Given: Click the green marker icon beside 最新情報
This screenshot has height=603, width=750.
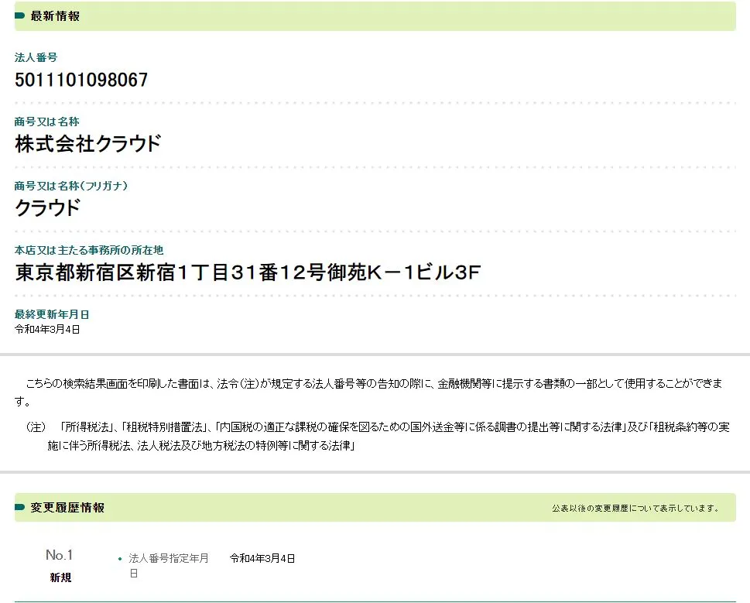Looking at the screenshot, I should pyautogui.click(x=20, y=16).
